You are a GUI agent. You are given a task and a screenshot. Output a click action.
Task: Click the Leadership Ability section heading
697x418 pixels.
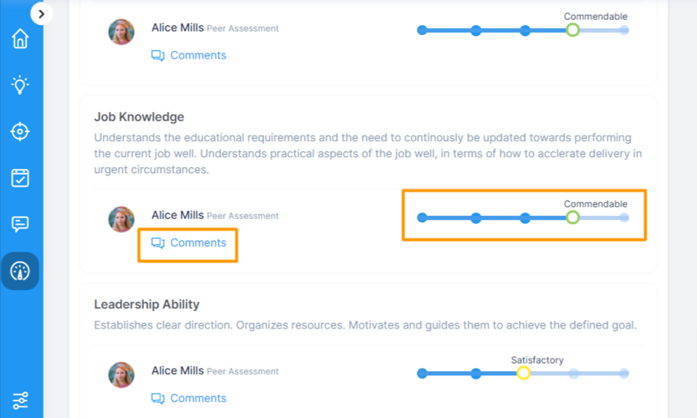click(x=146, y=304)
